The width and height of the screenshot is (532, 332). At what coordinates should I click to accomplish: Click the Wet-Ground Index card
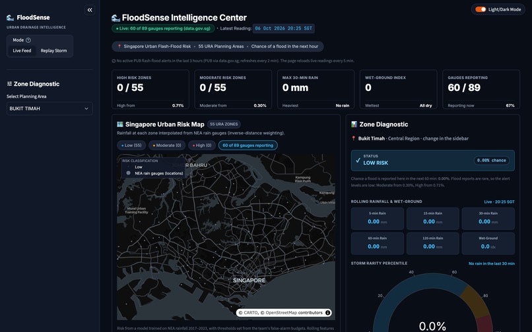click(398, 90)
